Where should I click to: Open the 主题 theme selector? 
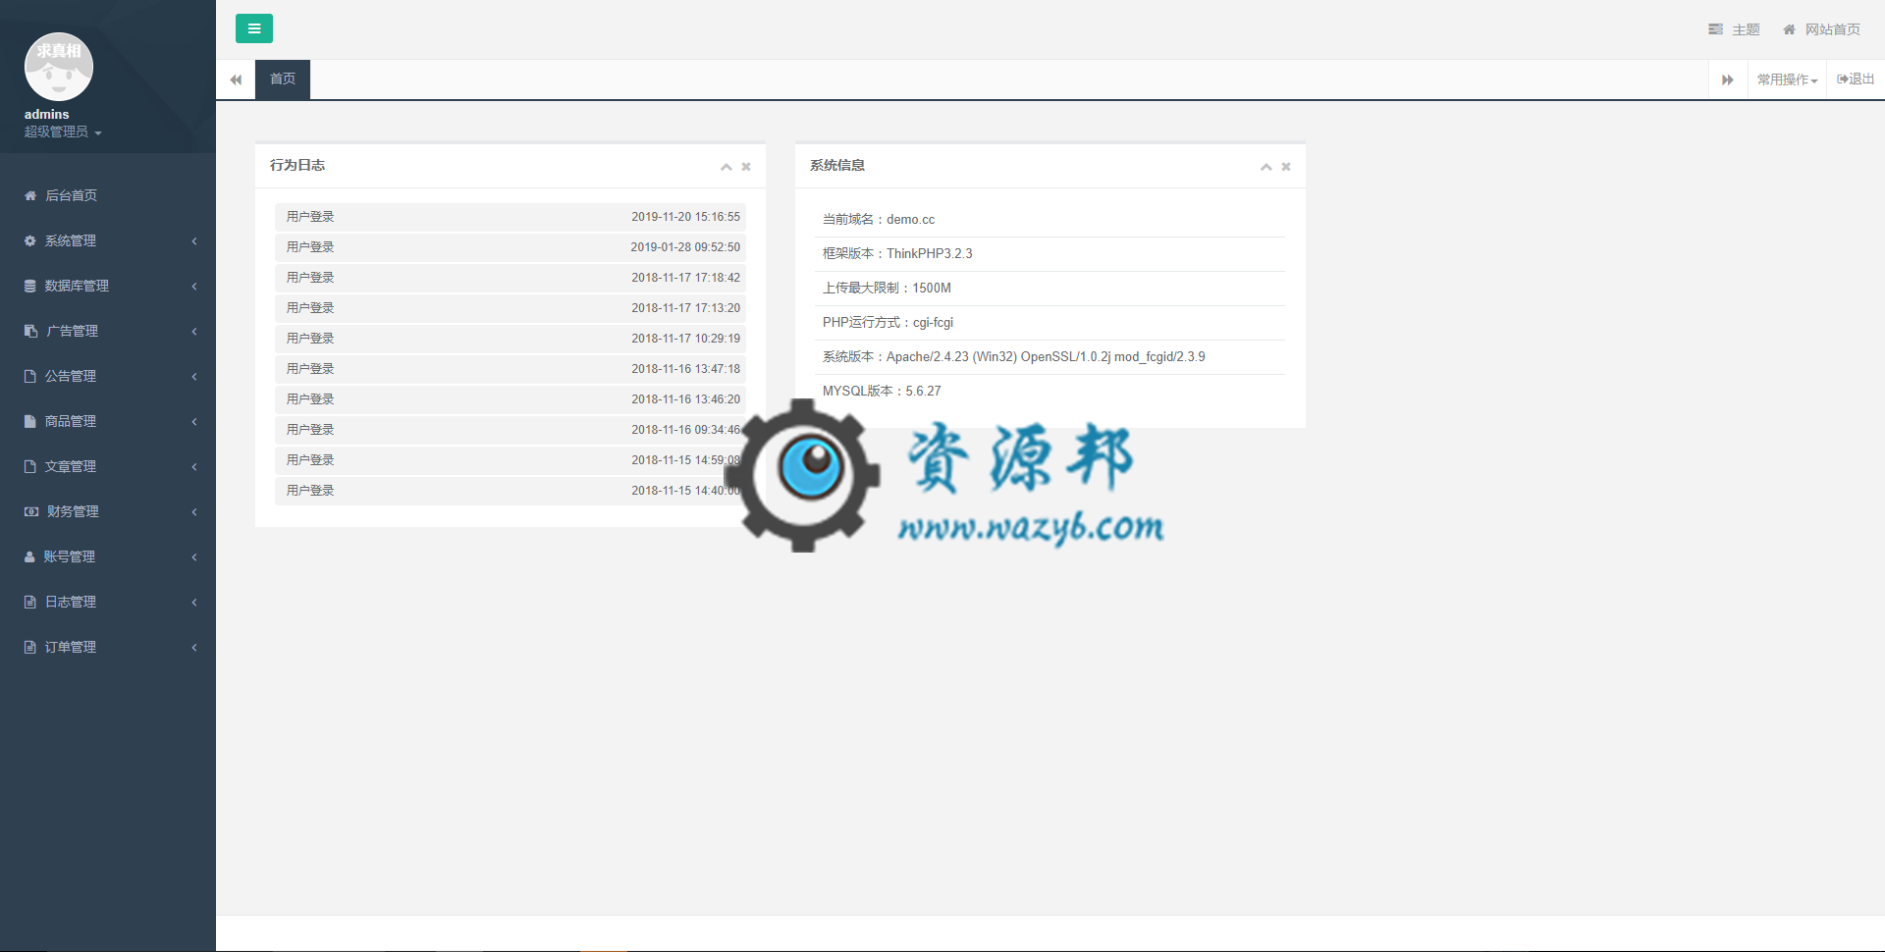click(x=1734, y=29)
